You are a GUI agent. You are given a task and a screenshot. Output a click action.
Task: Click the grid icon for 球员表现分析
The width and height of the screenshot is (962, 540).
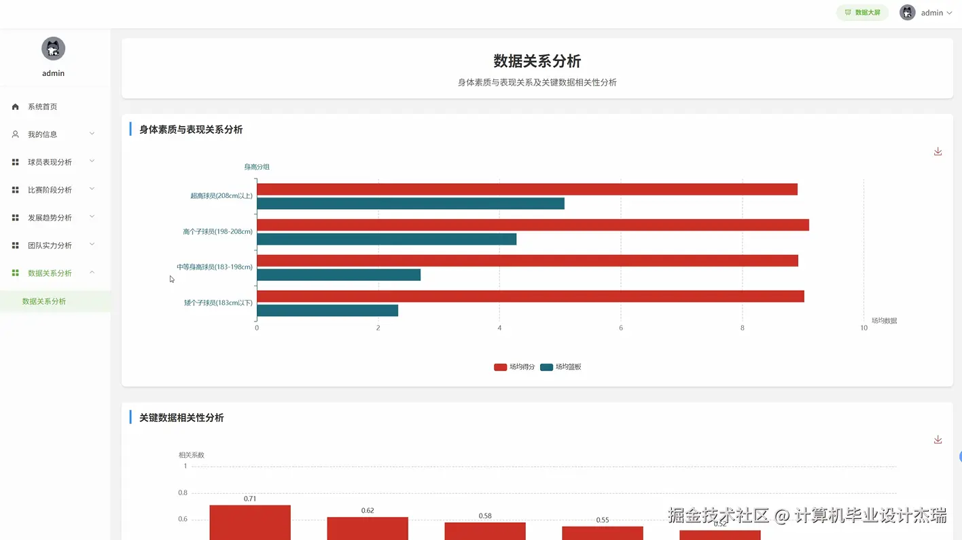(14, 161)
